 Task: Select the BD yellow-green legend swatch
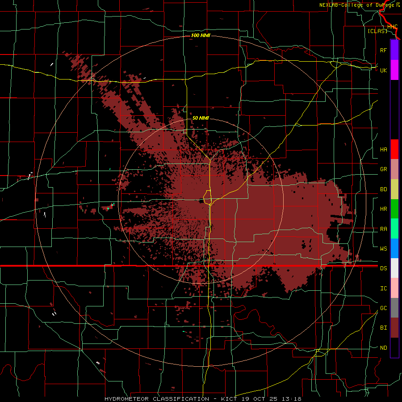point(394,189)
